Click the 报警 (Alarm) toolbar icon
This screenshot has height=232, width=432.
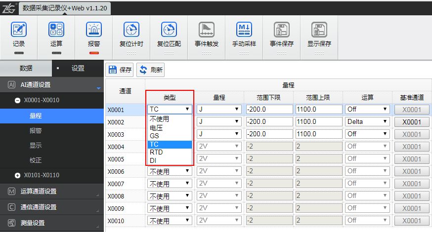pyautogui.click(x=94, y=31)
